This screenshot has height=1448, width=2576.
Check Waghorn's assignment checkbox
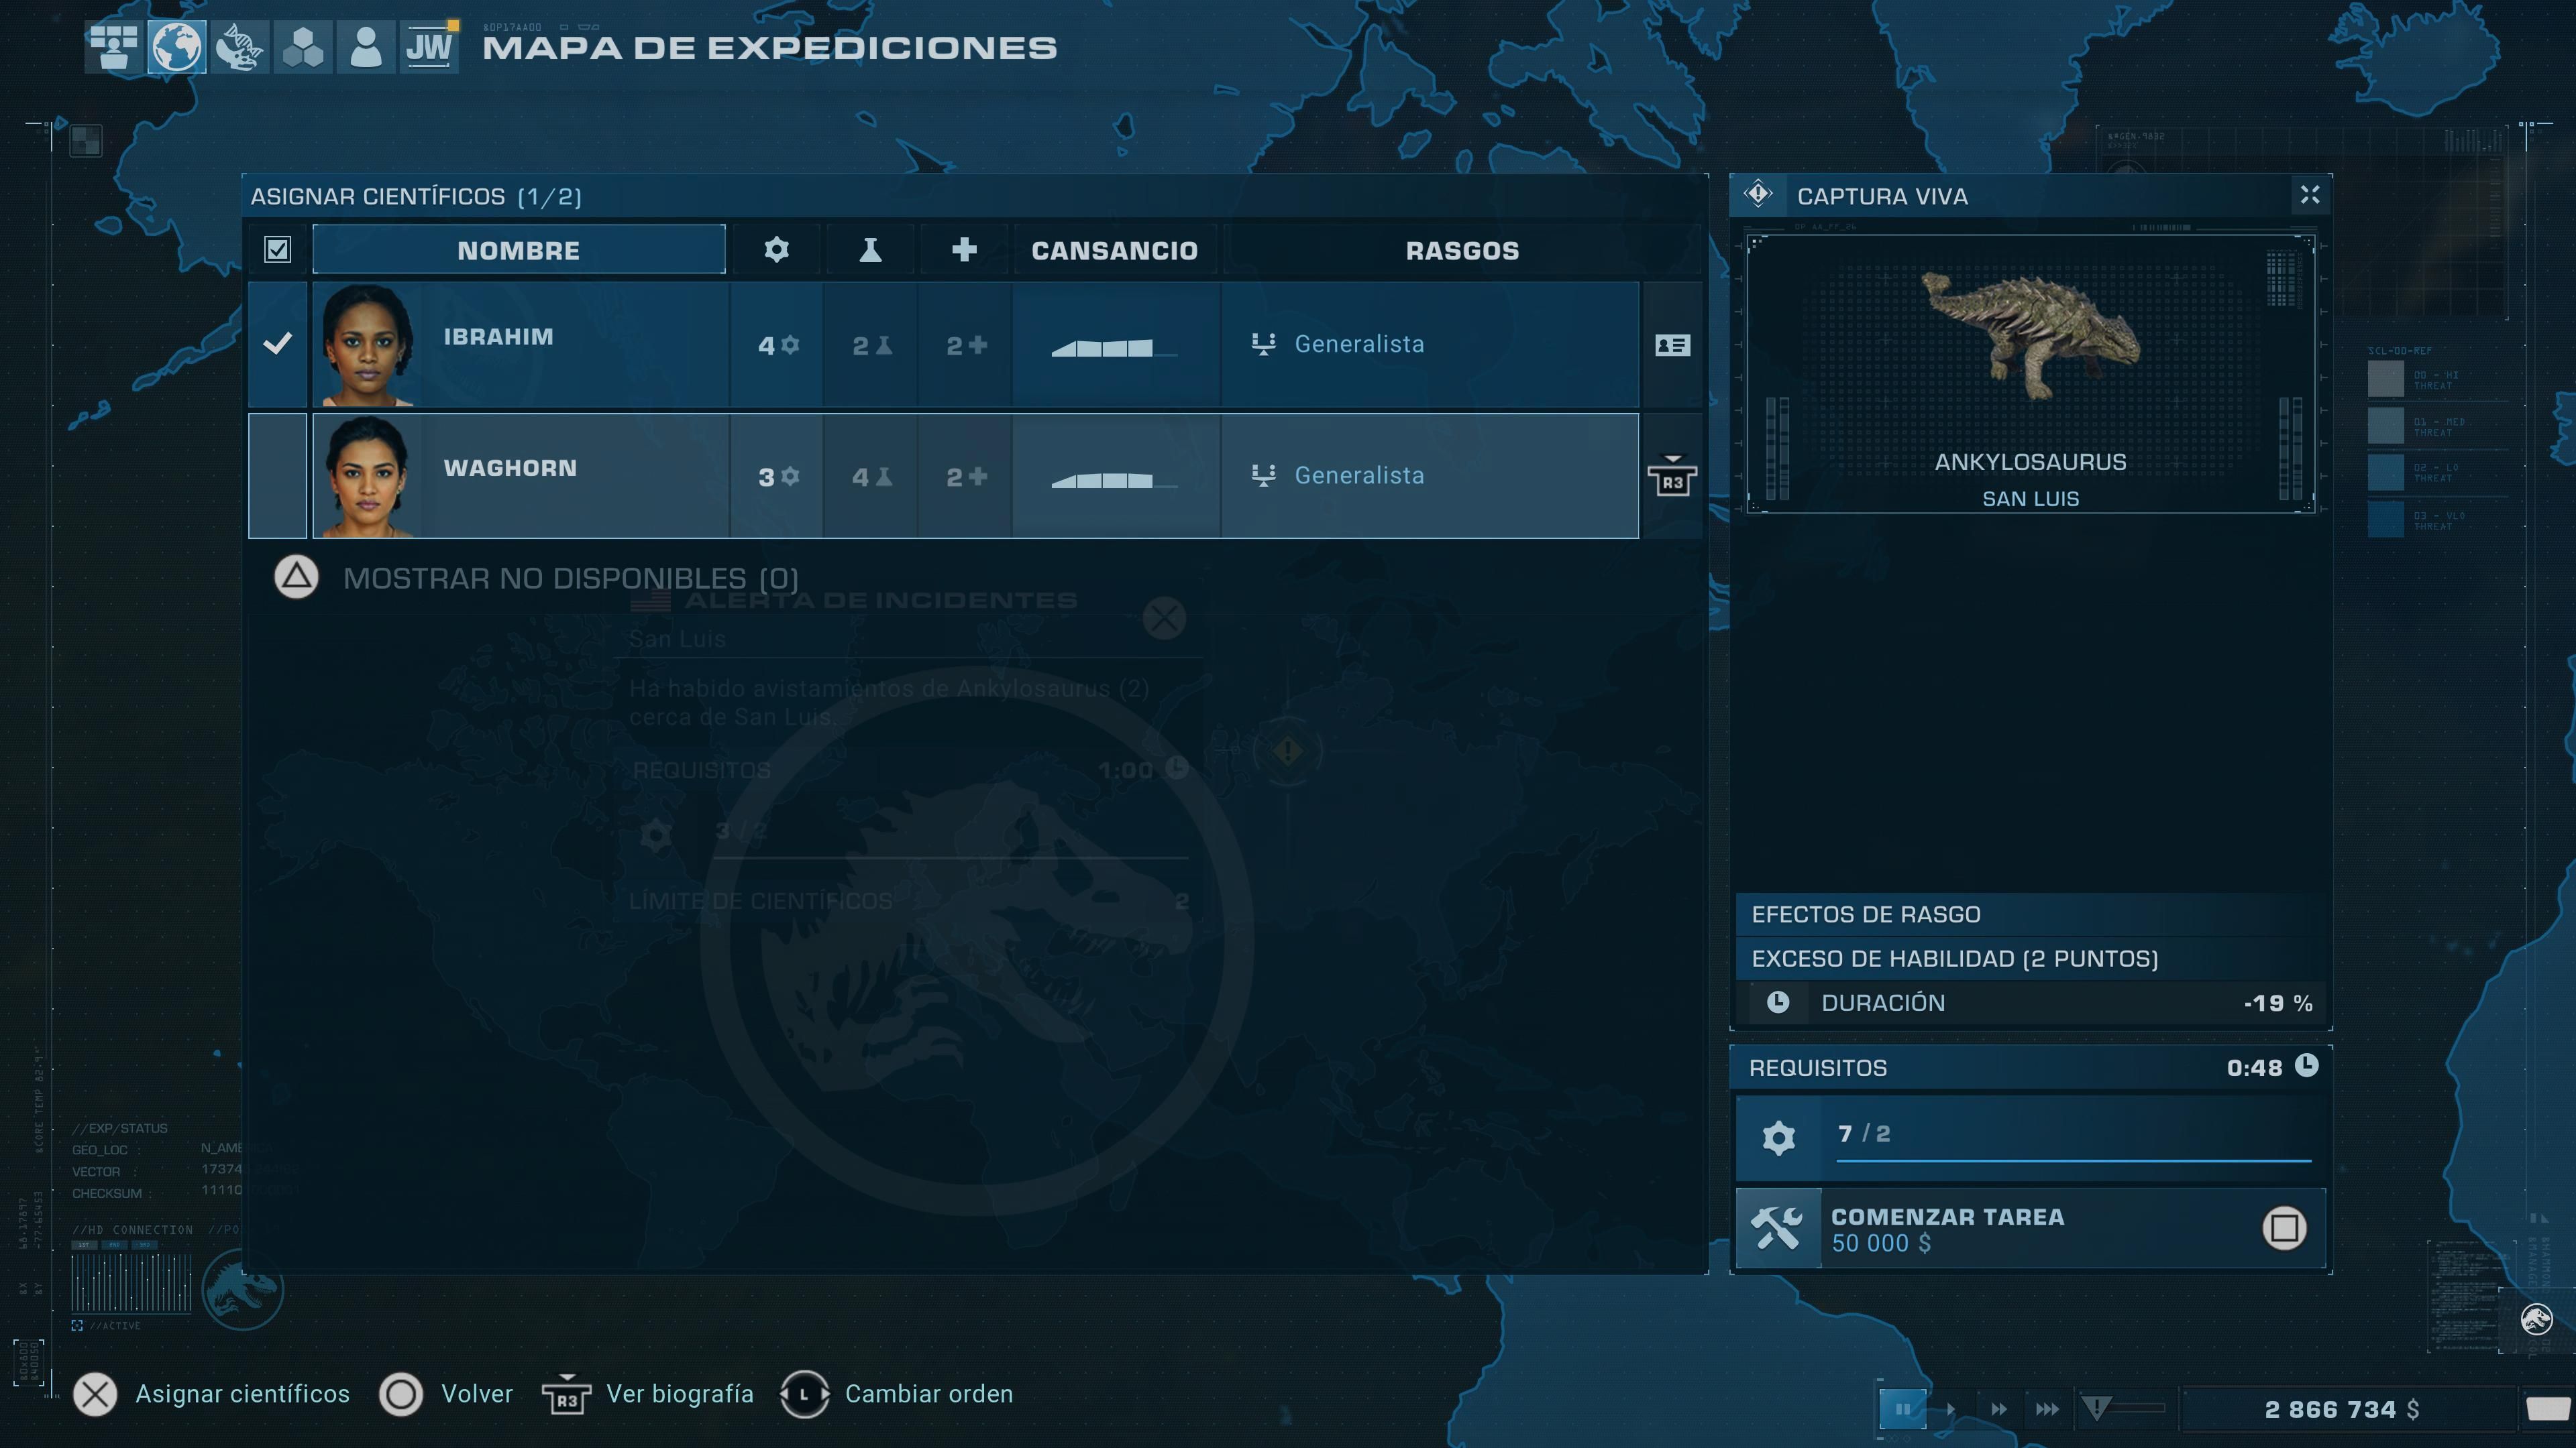click(x=277, y=476)
